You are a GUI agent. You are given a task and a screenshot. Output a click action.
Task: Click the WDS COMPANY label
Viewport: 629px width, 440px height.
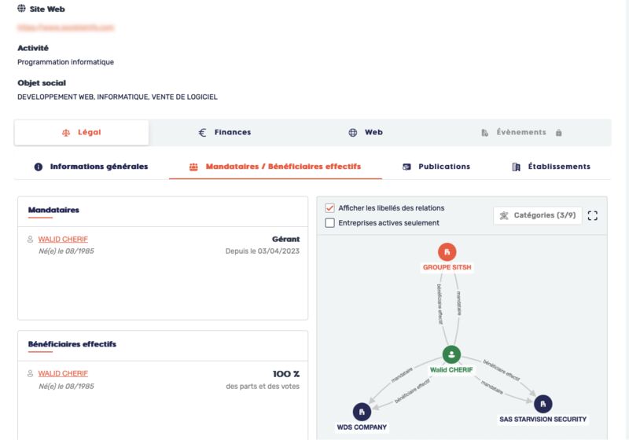(x=362, y=427)
